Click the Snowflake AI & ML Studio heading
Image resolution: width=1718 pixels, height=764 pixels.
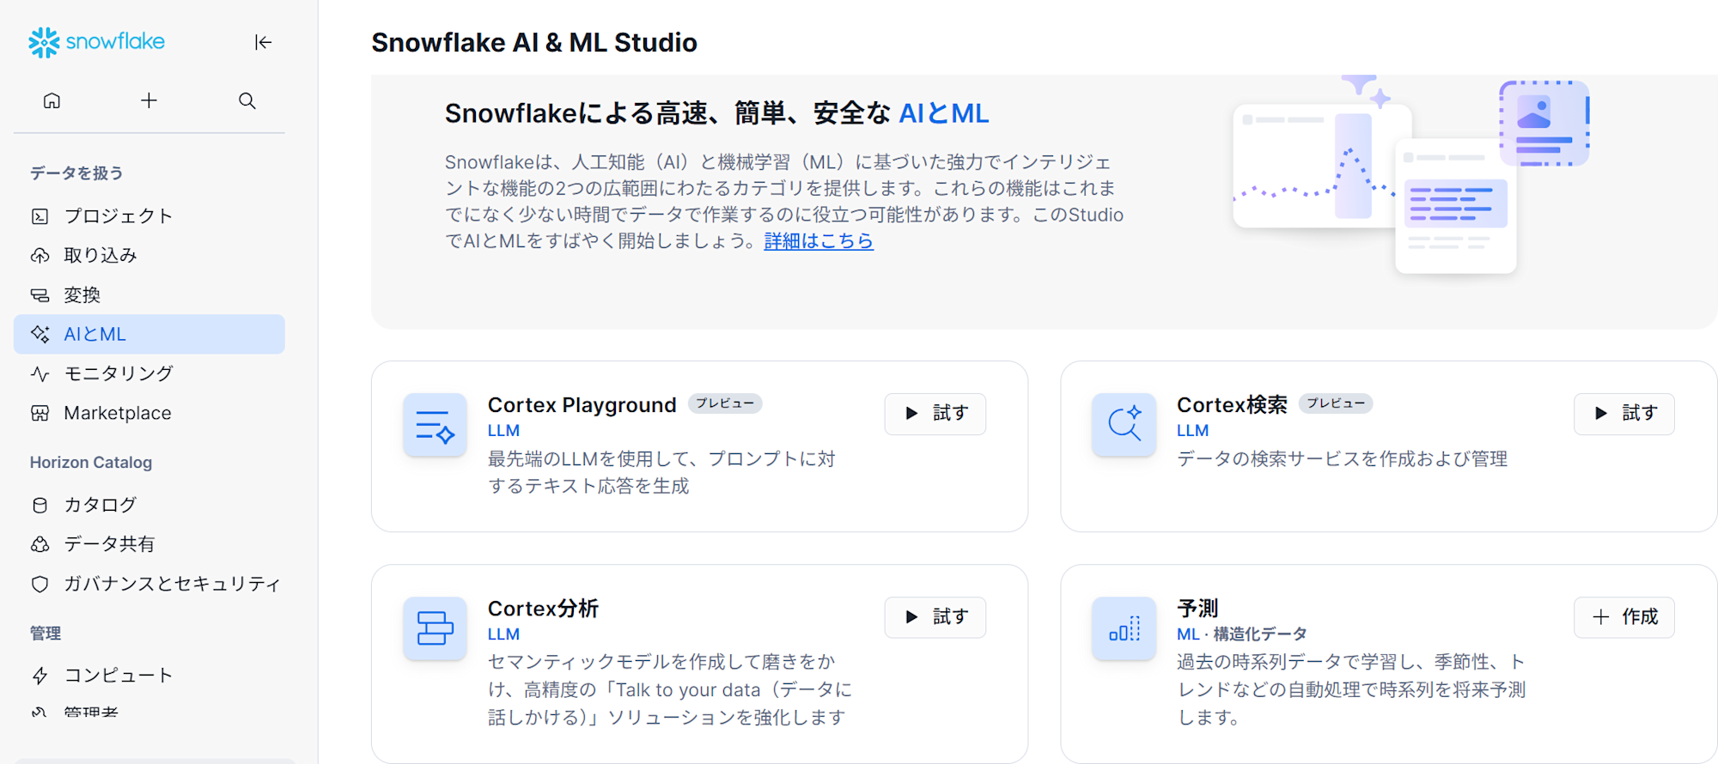pyautogui.click(x=533, y=43)
